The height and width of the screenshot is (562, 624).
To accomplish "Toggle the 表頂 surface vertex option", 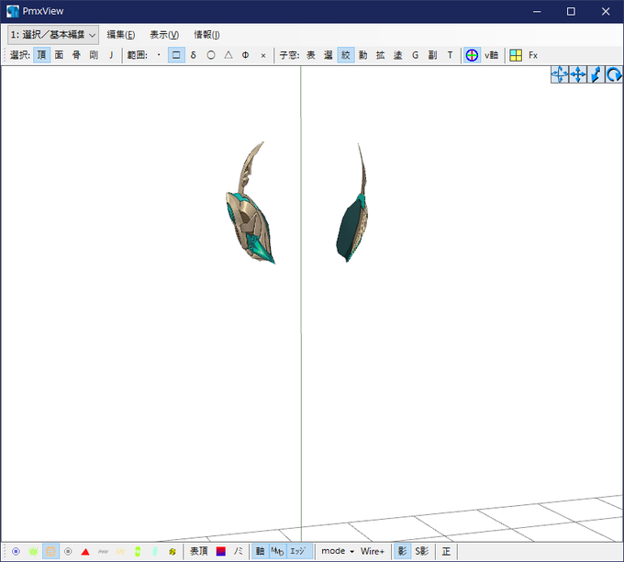I will 198,552.
